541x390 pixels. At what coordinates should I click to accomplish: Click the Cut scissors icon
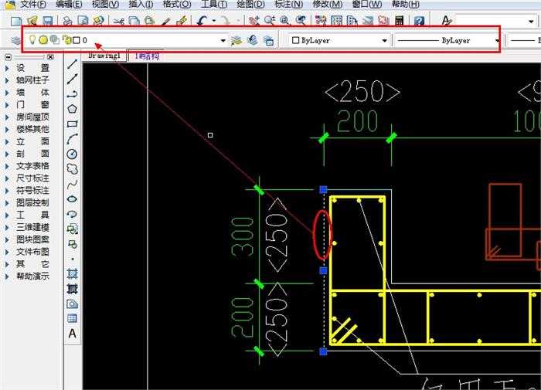coord(118,22)
